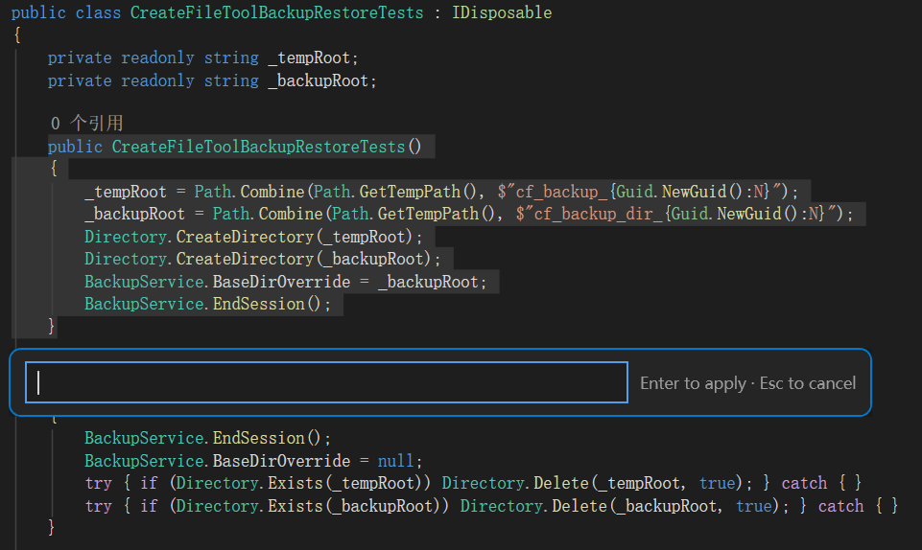
Task: Click BackupService.EndSession() inside the constructor
Action: 207,304
